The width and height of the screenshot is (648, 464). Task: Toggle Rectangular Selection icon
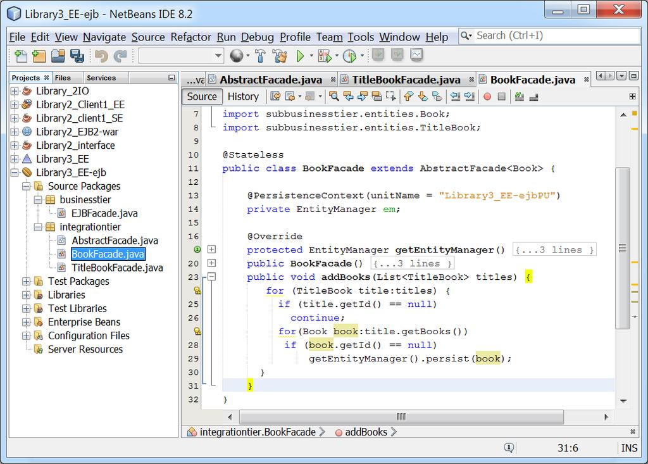point(390,96)
